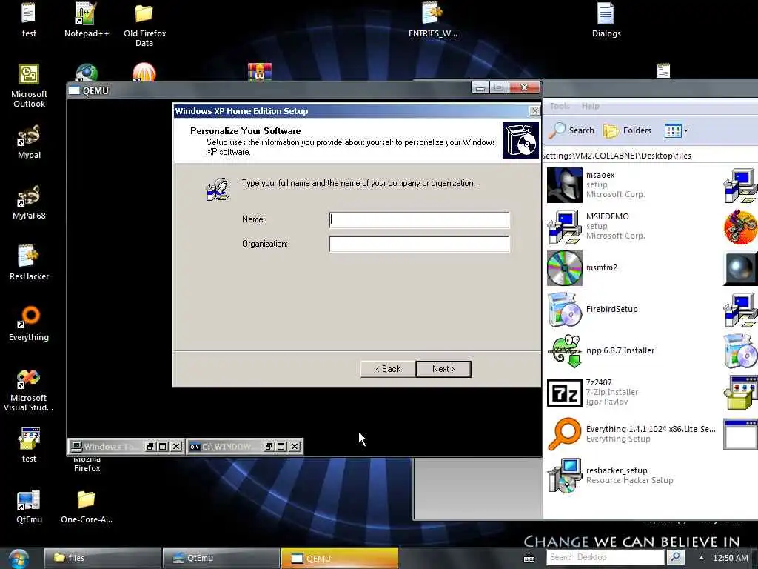
Task: Click the Organization input field
Action: tap(419, 244)
